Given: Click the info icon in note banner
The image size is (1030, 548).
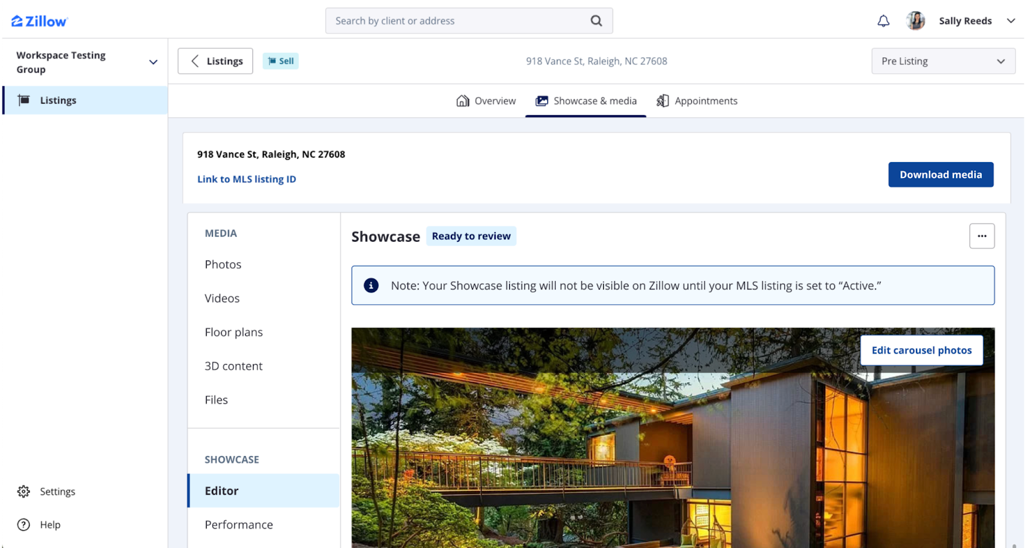Looking at the screenshot, I should (x=371, y=286).
